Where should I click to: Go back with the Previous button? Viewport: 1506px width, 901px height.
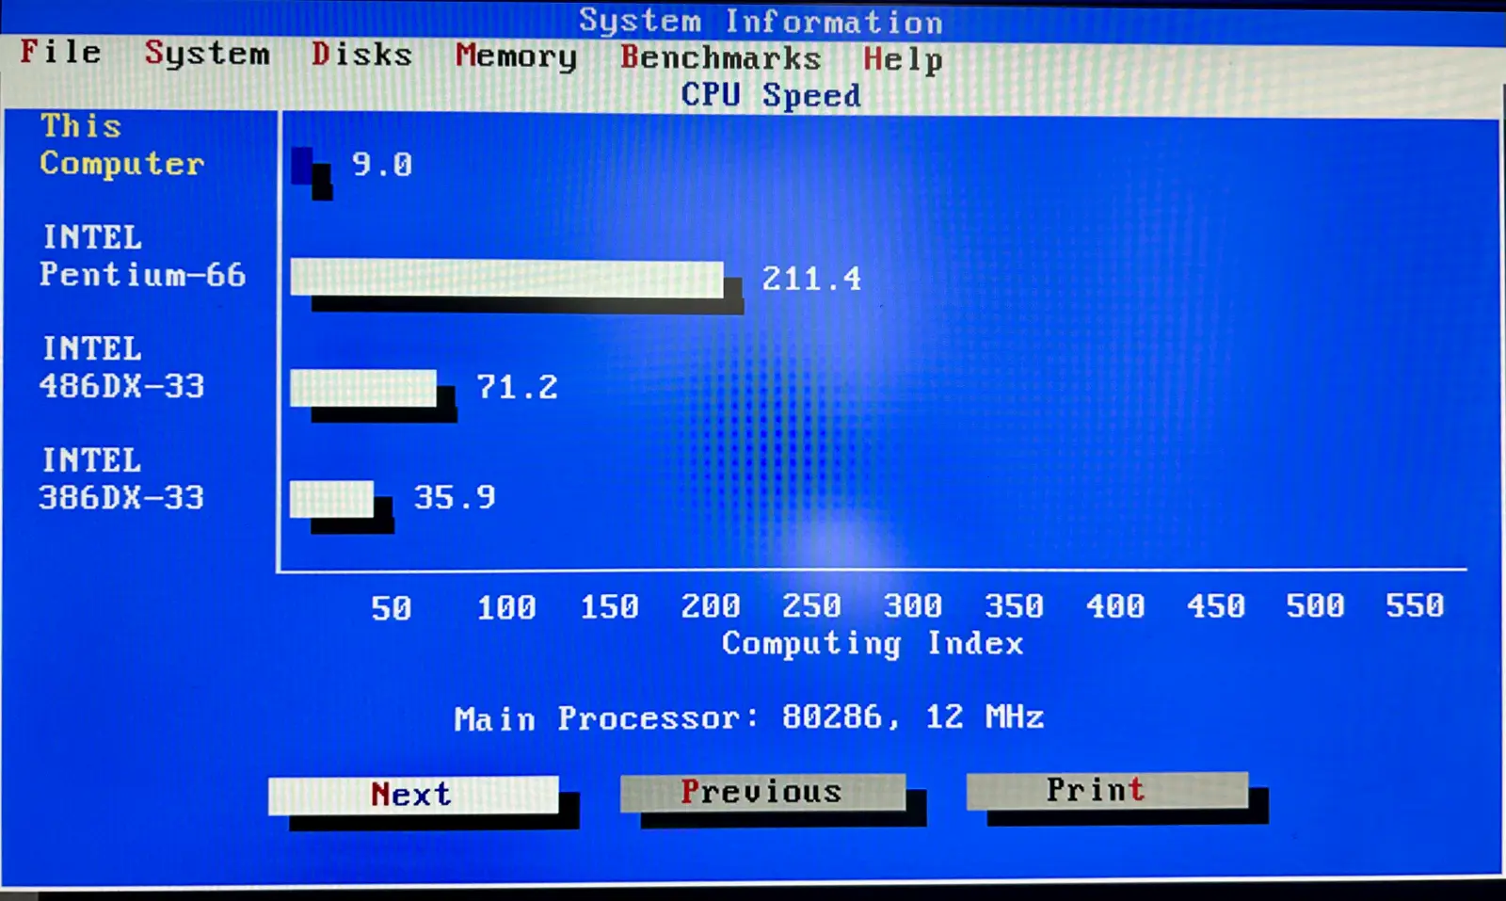762,792
